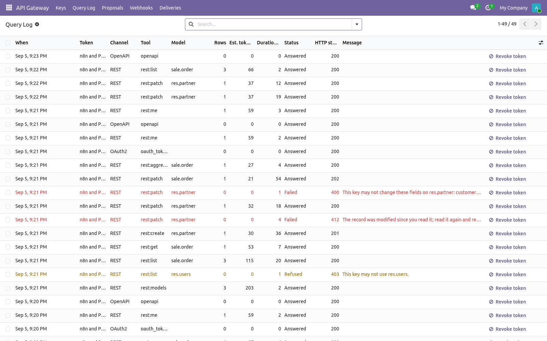
Task: Open the Keys menu
Action: coord(61,8)
